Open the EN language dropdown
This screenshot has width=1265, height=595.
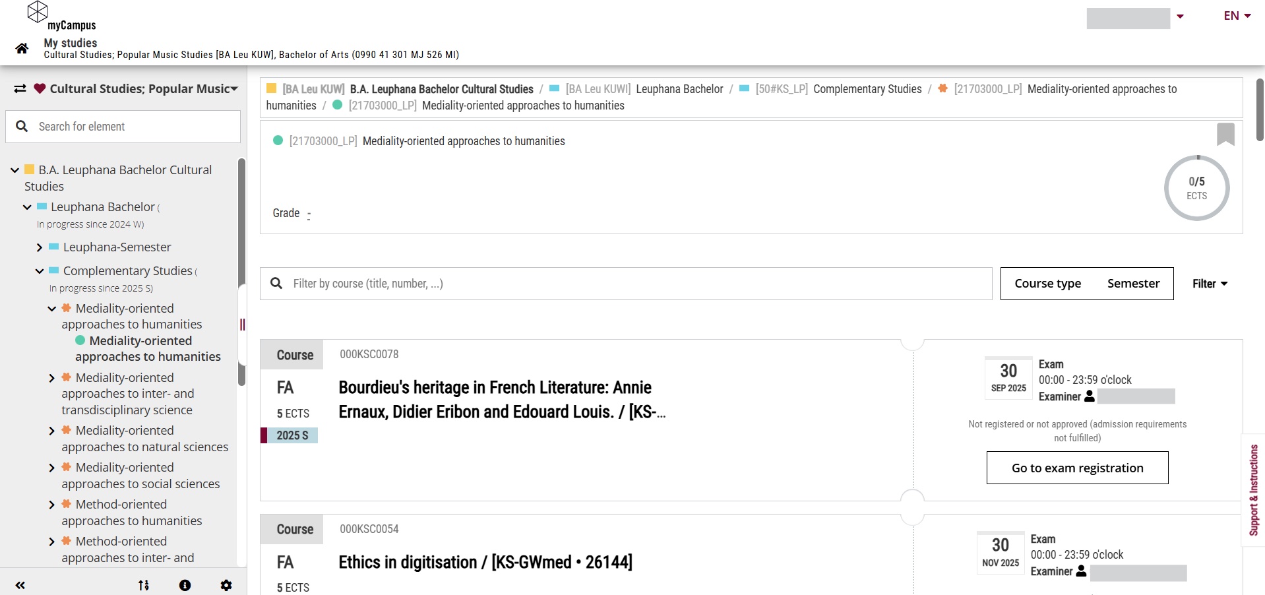pos(1237,16)
